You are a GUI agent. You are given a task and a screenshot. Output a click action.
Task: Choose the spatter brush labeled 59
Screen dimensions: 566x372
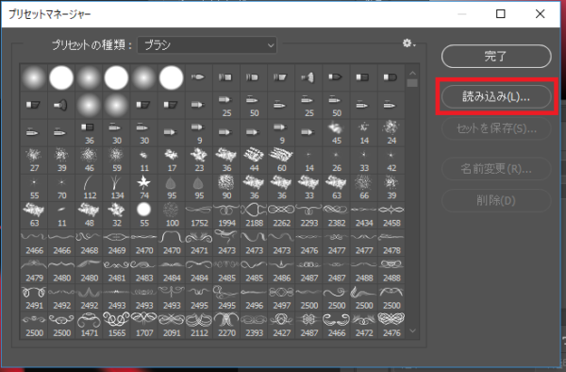(x=117, y=161)
